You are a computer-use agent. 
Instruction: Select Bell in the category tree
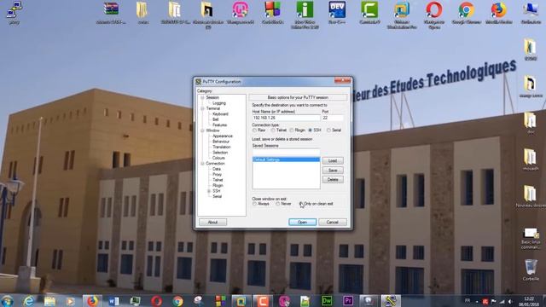[x=216, y=119]
